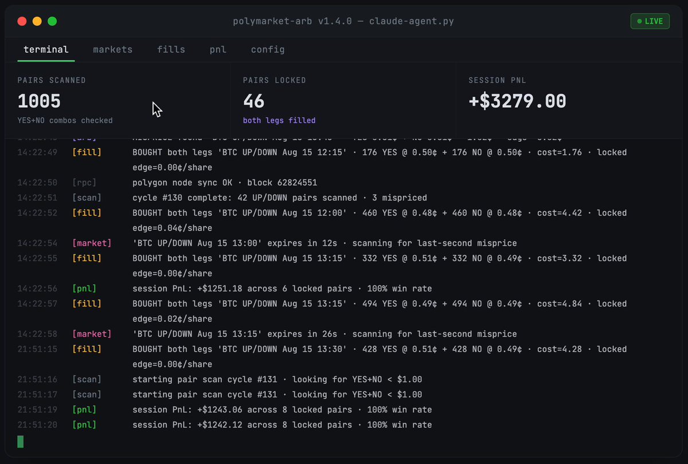Go to the pnl tab
688x464 pixels.
pyautogui.click(x=218, y=49)
